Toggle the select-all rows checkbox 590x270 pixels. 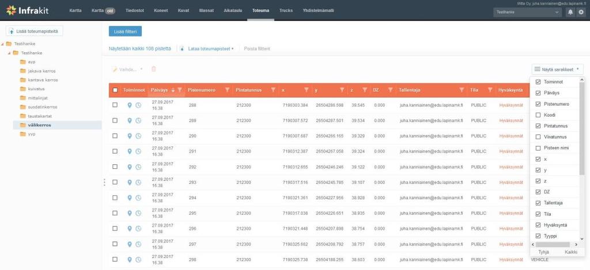click(115, 90)
